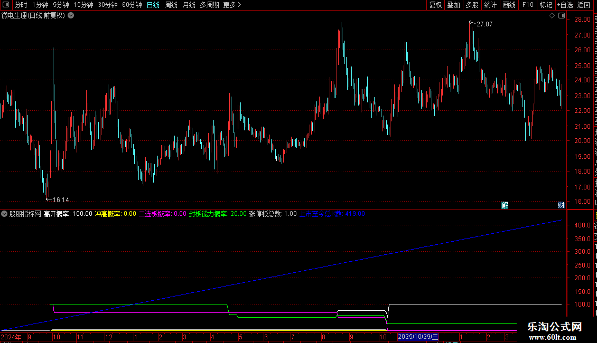The image size is (597, 343).
Task: Click the 叠加 overlay button
Action: [453, 5]
